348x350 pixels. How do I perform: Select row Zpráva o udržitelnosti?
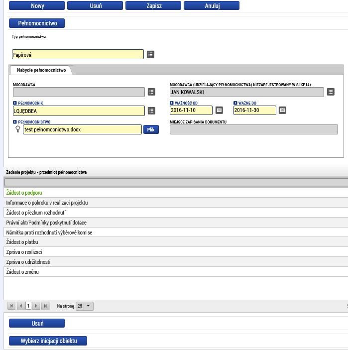pyautogui.click(x=176, y=262)
